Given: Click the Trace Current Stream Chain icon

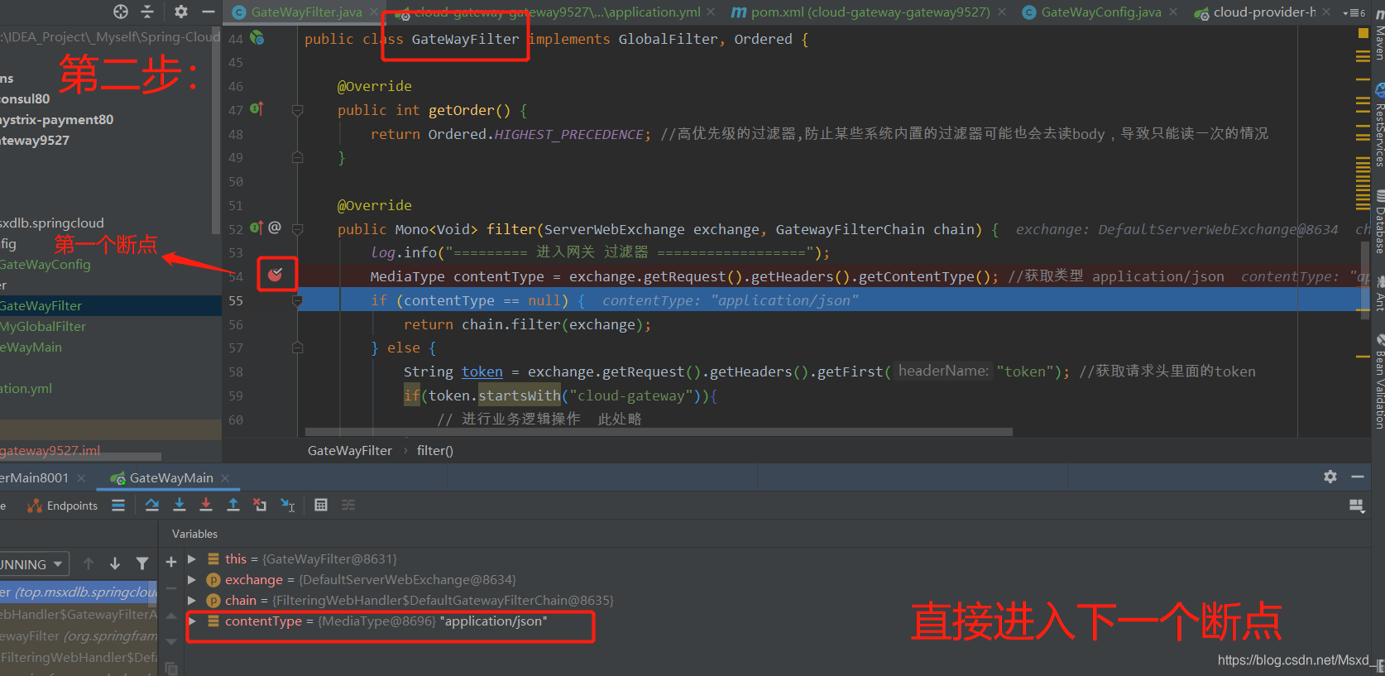Looking at the screenshot, I should point(348,505).
